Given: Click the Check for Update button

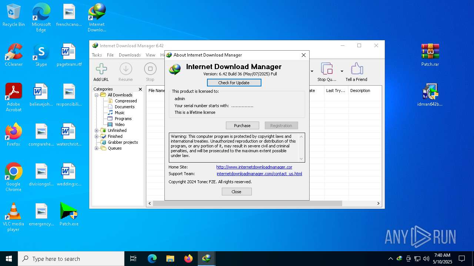Looking at the screenshot, I should point(234,83).
